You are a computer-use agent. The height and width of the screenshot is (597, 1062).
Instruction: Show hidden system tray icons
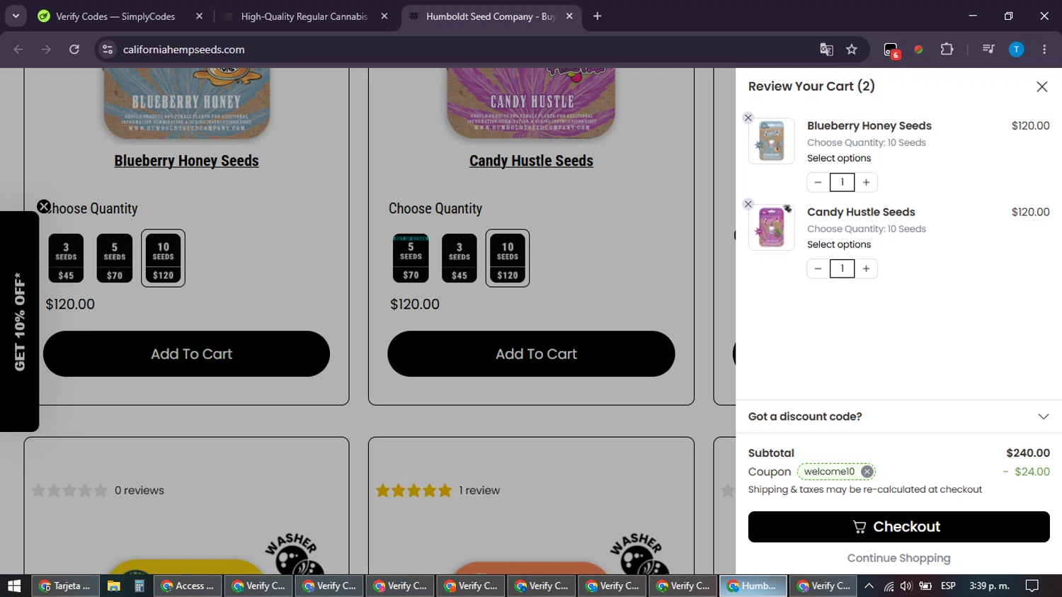[869, 586]
